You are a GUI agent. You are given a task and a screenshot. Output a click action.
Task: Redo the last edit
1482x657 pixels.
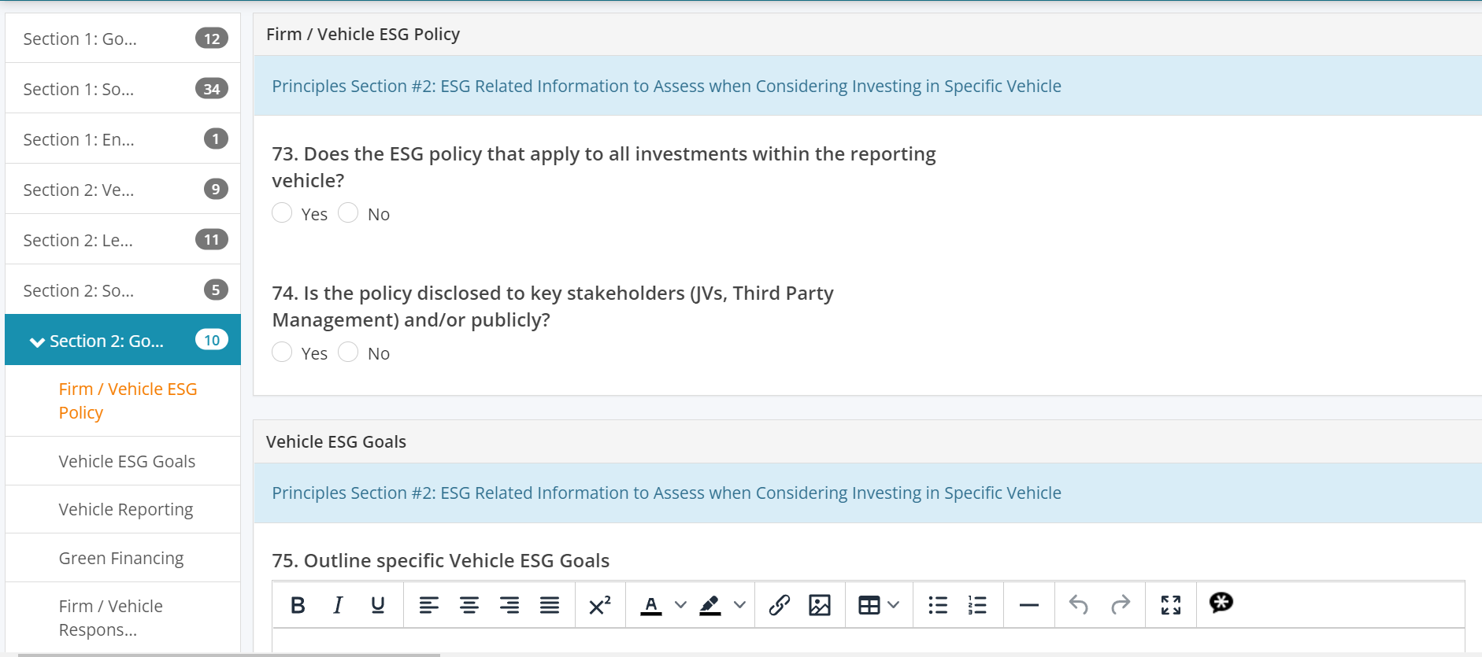click(1121, 605)
